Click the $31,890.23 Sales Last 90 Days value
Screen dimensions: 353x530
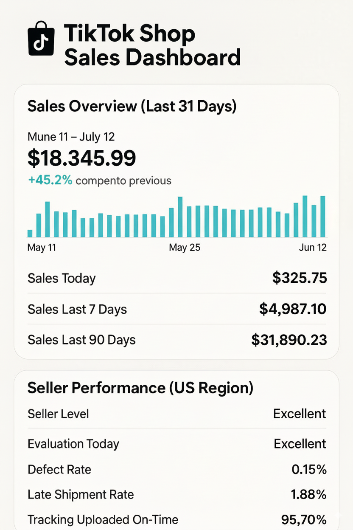click(289, 340)
